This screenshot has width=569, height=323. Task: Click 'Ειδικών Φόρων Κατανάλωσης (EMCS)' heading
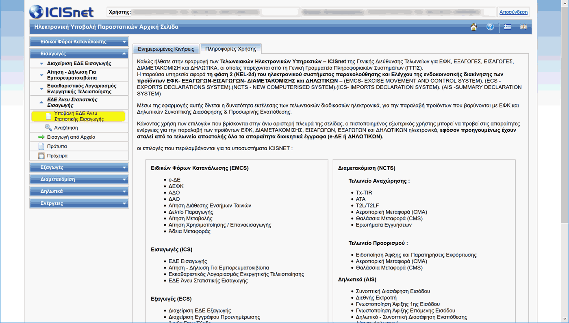200,168
